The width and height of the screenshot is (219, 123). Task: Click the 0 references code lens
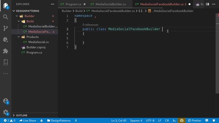point(90,25)
